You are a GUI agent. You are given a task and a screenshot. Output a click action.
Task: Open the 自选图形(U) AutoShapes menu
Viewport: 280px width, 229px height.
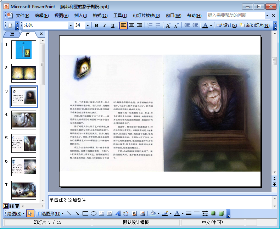[50, 213]
